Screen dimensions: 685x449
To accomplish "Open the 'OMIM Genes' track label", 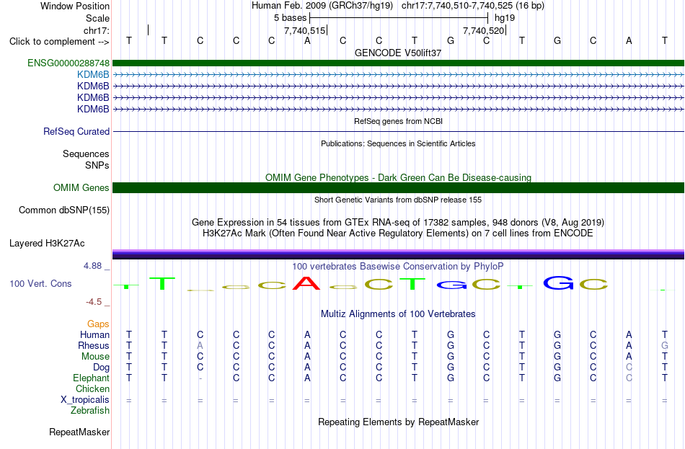I will click(81, 188).
